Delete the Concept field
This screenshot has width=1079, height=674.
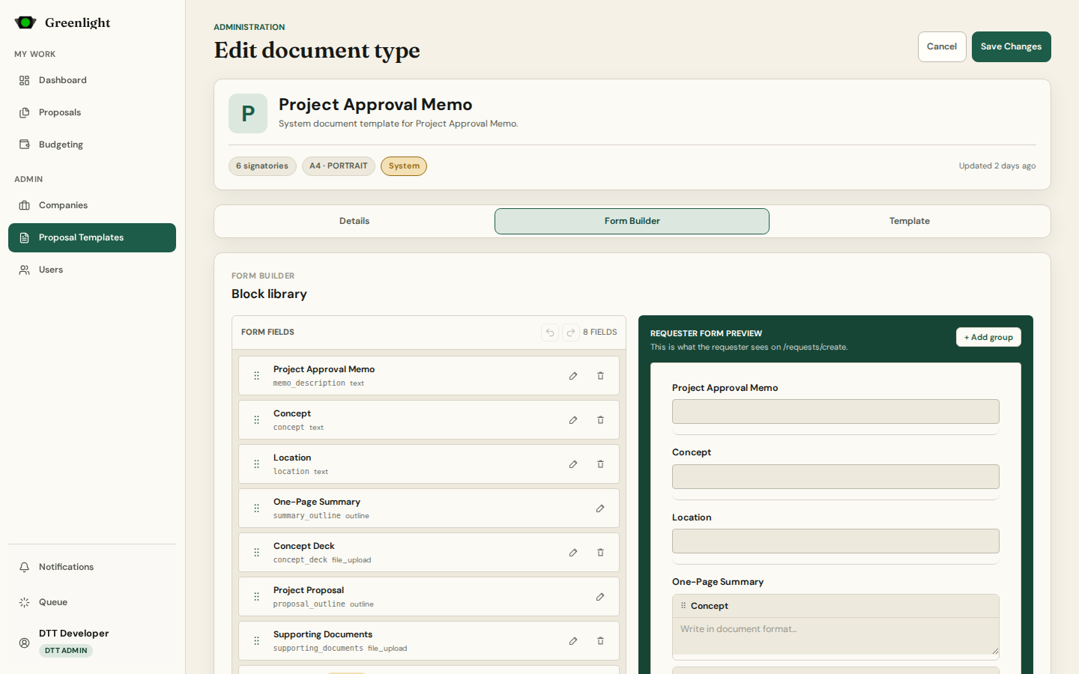[600, 420]
